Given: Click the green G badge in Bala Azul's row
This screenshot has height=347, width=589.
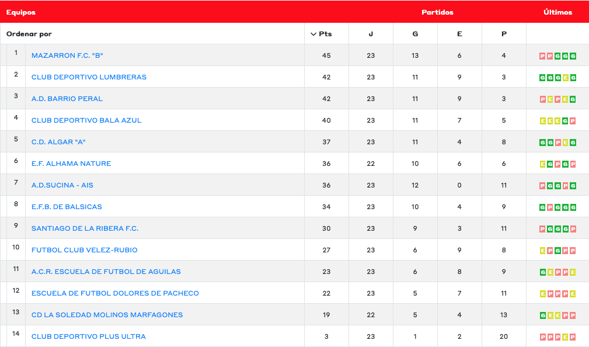Looking at the screenshot, I should (566, 121).
